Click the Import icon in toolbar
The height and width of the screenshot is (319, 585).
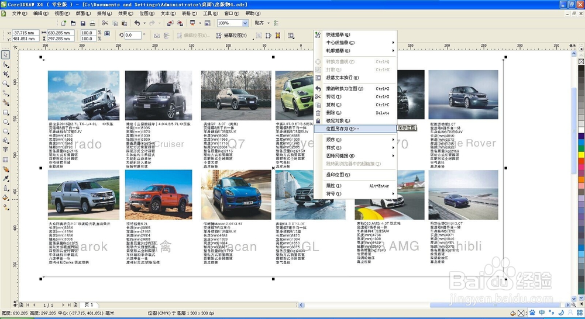[170, 23]
